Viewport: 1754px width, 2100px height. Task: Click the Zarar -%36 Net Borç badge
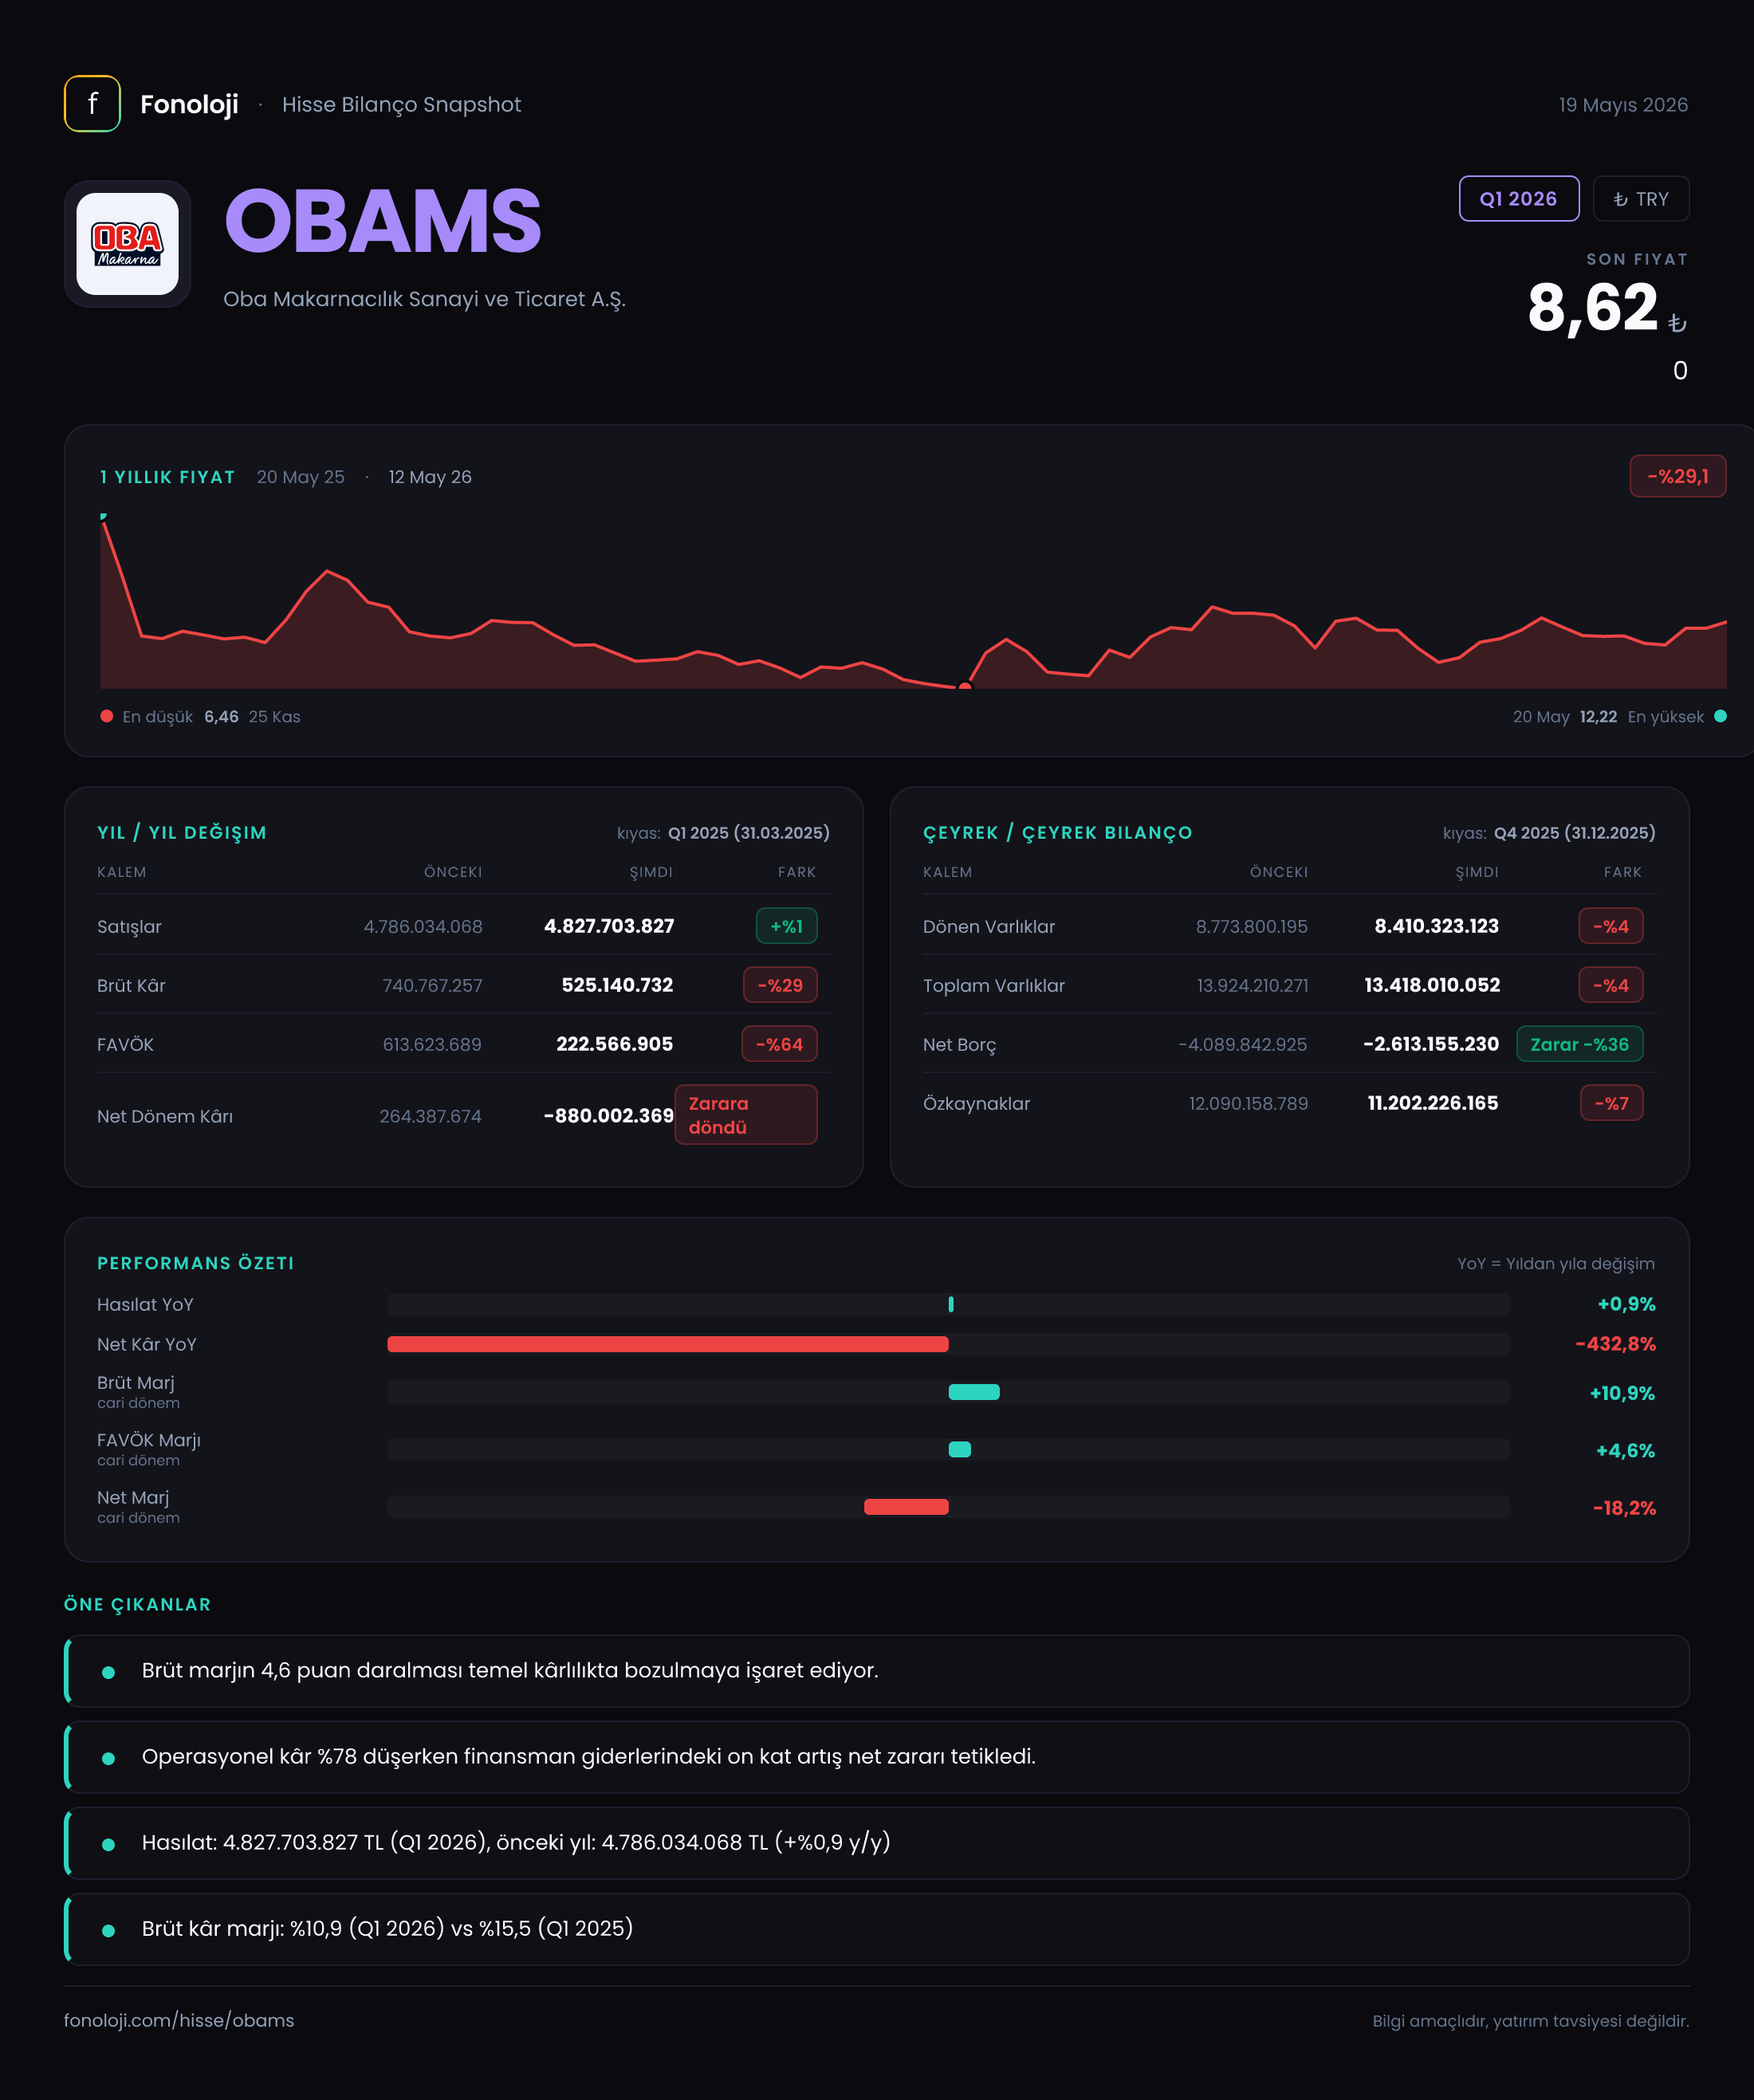(1579, 1044)
